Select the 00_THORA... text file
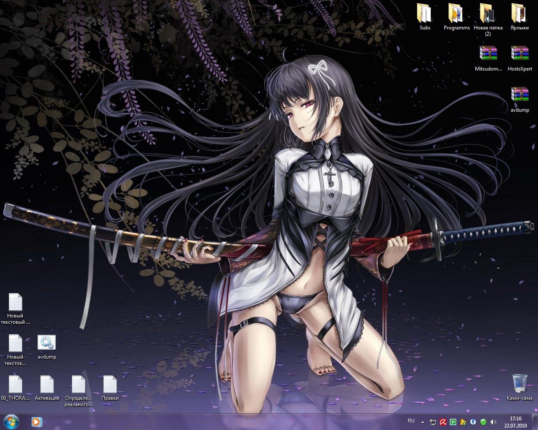 16,388
